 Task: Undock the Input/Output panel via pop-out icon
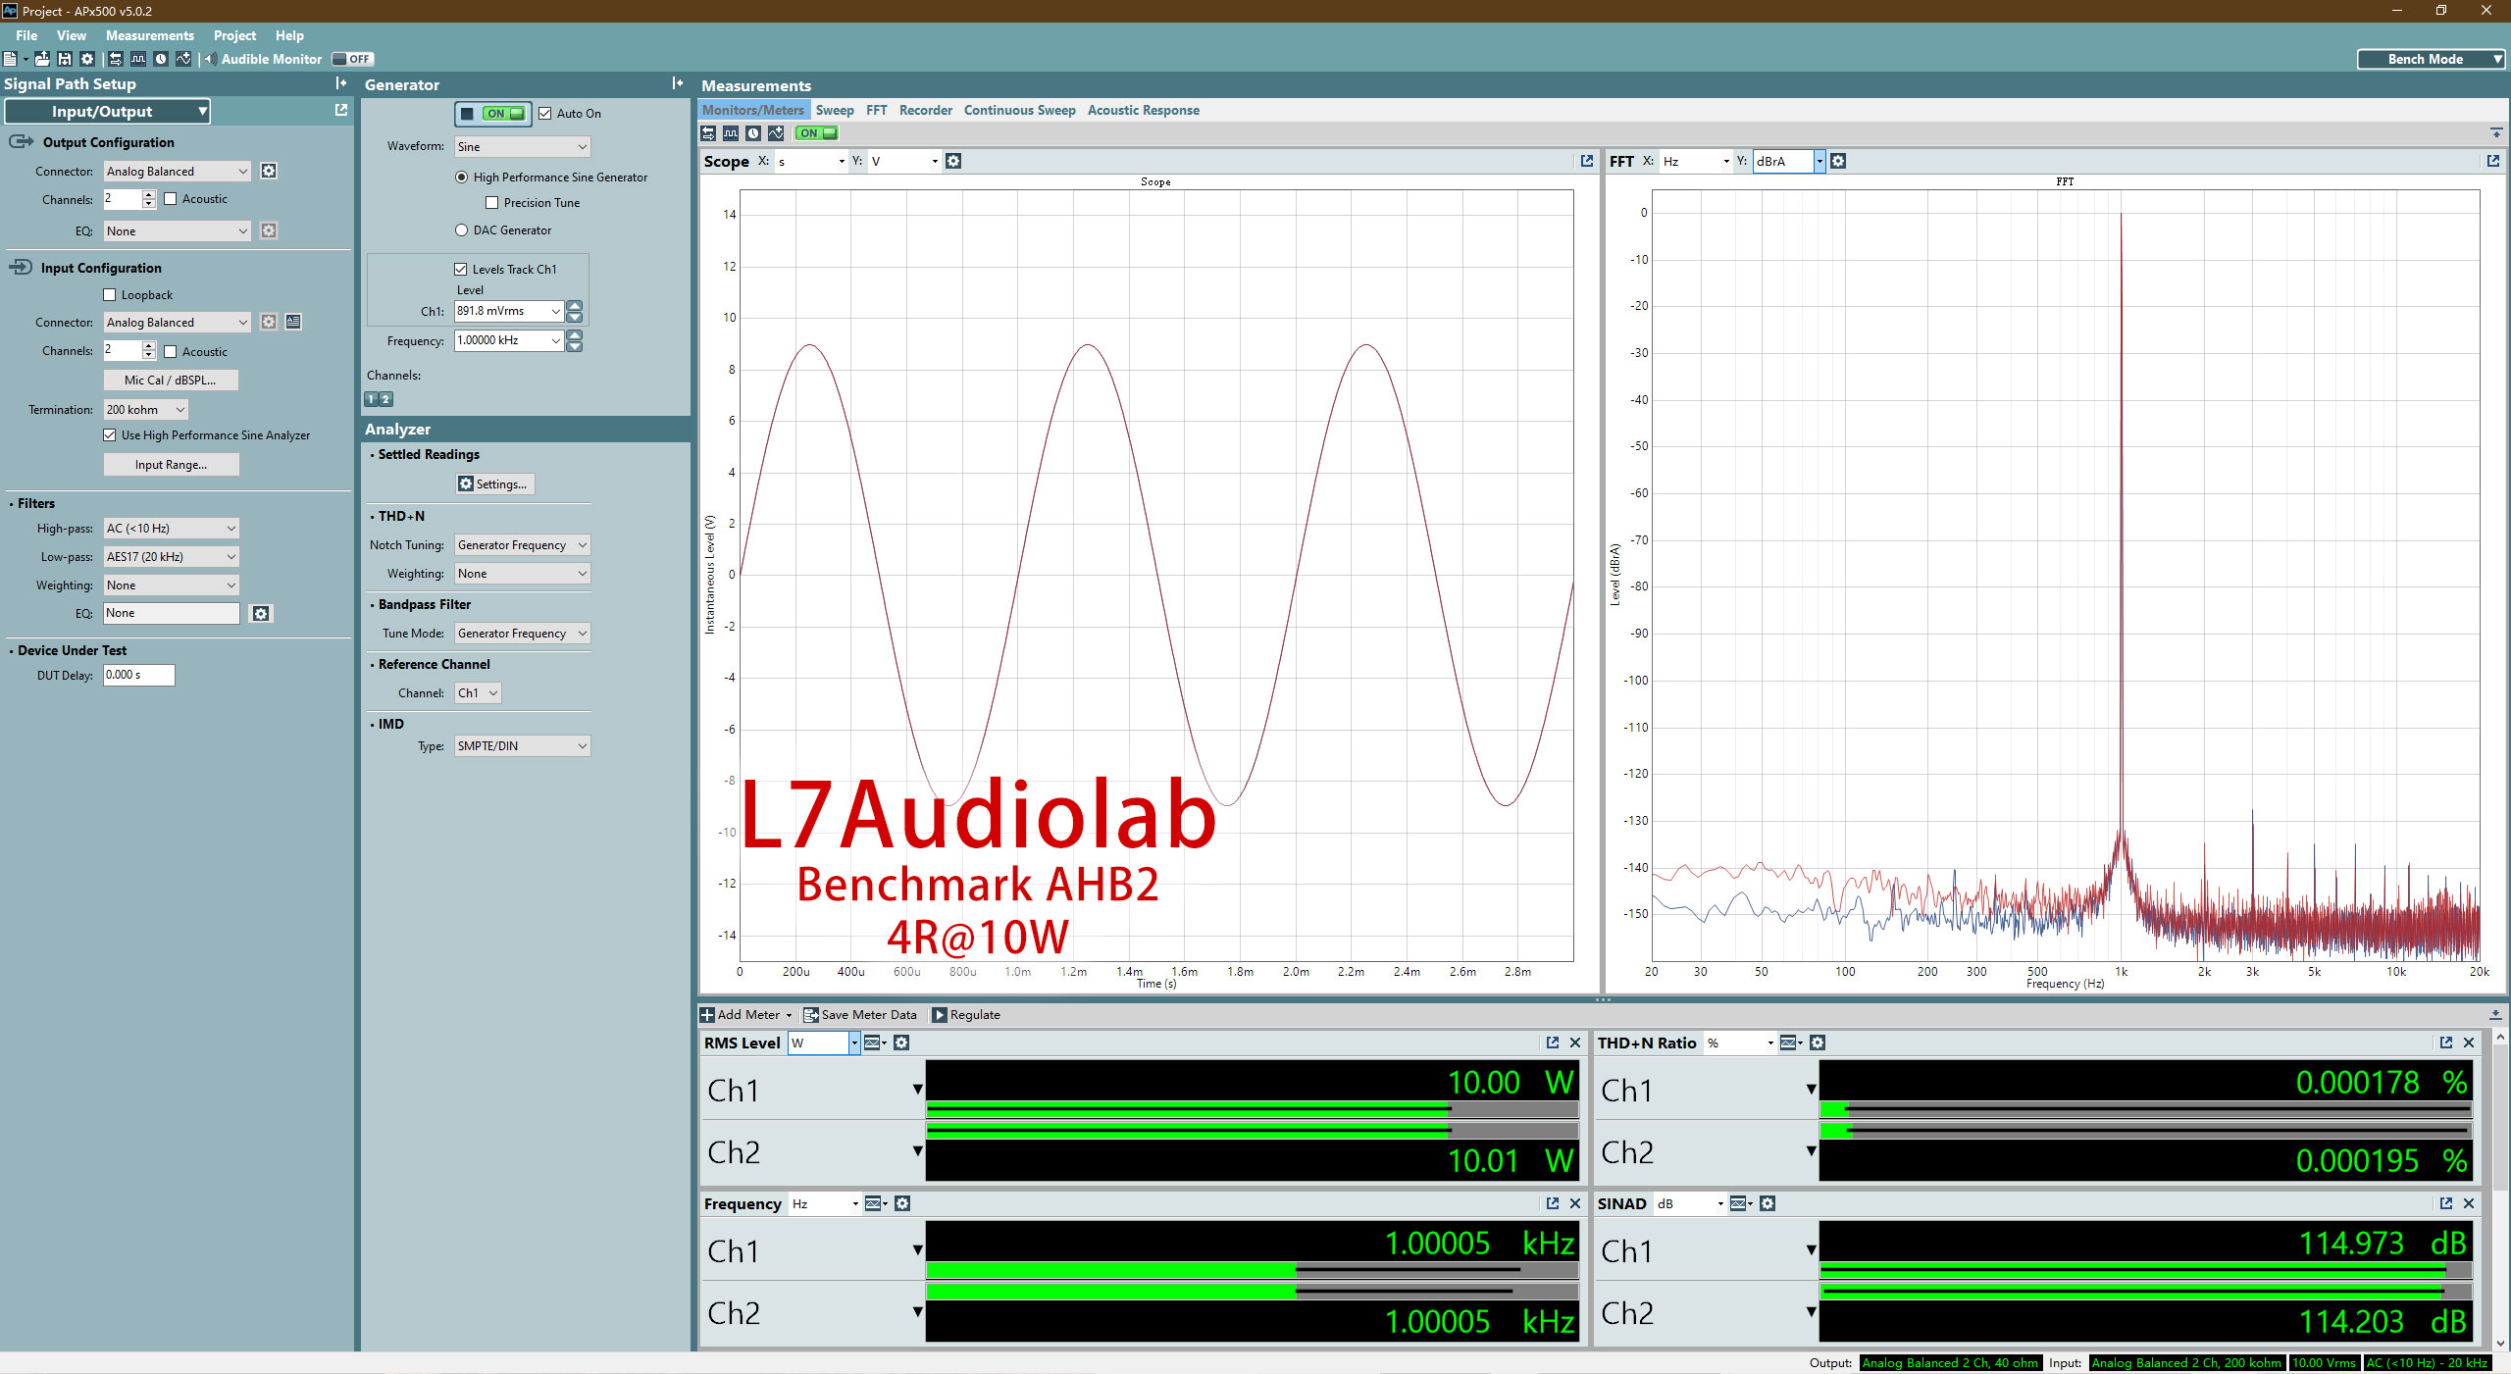point(340,110)
